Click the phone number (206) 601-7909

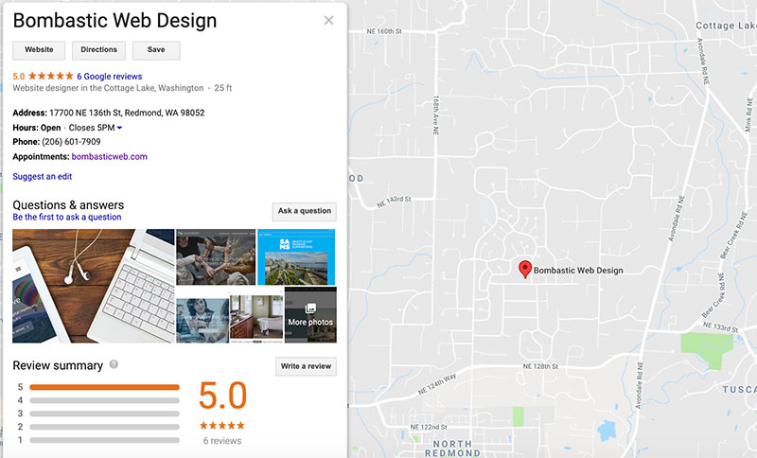pyautogui.click(x=72, y=142)
